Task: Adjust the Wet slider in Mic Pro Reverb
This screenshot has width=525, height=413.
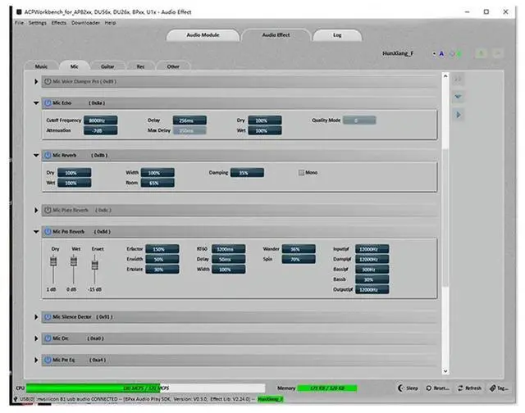Action: tap(74, 261)
